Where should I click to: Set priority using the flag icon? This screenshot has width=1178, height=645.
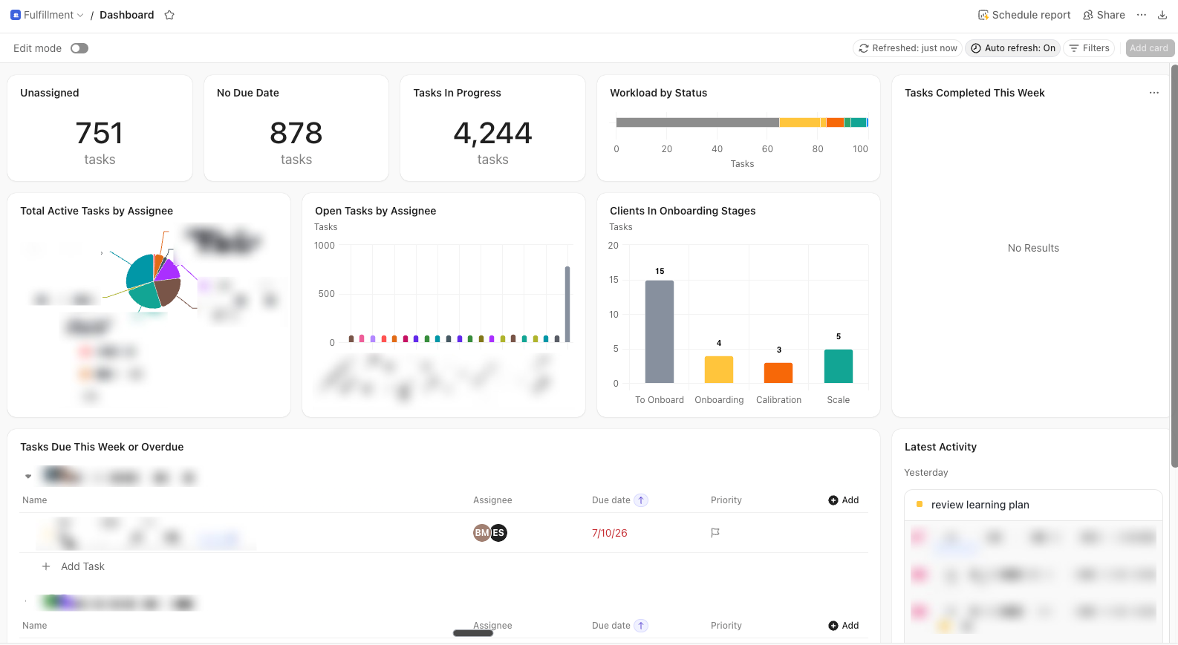(715, 533)
